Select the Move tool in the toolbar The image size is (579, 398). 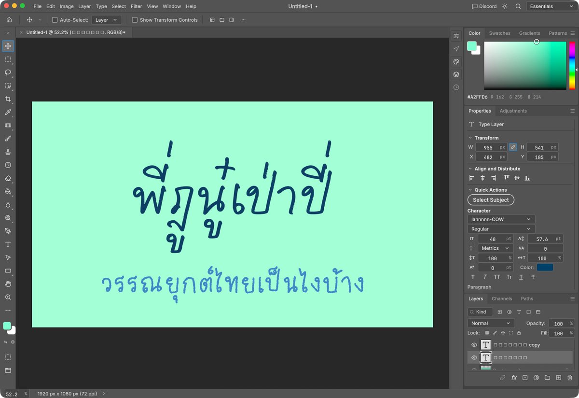[x=8, y=46]
